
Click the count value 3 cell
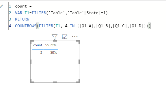click(x=41, y=53)
